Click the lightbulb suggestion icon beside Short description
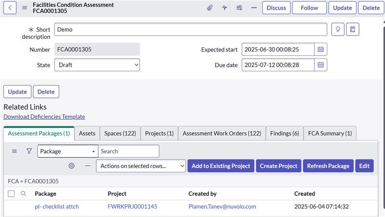385x217 pixels. point(338,29)
